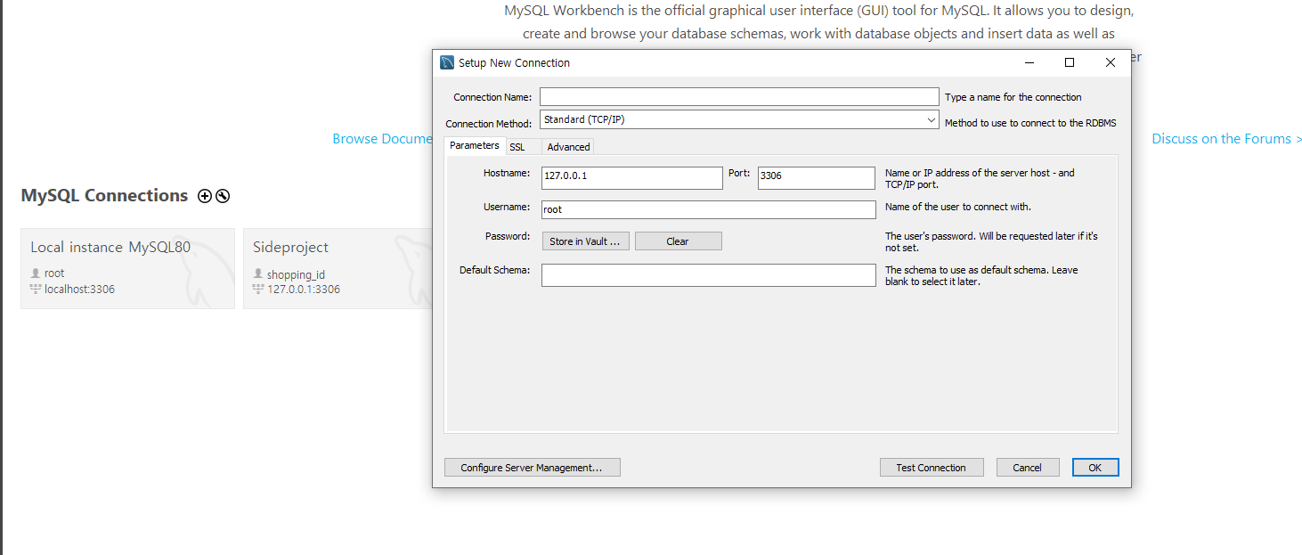Open Sideproject connection tile
Image resolution: width=1302 pixels, height=555 pixels.
point(338,268)
